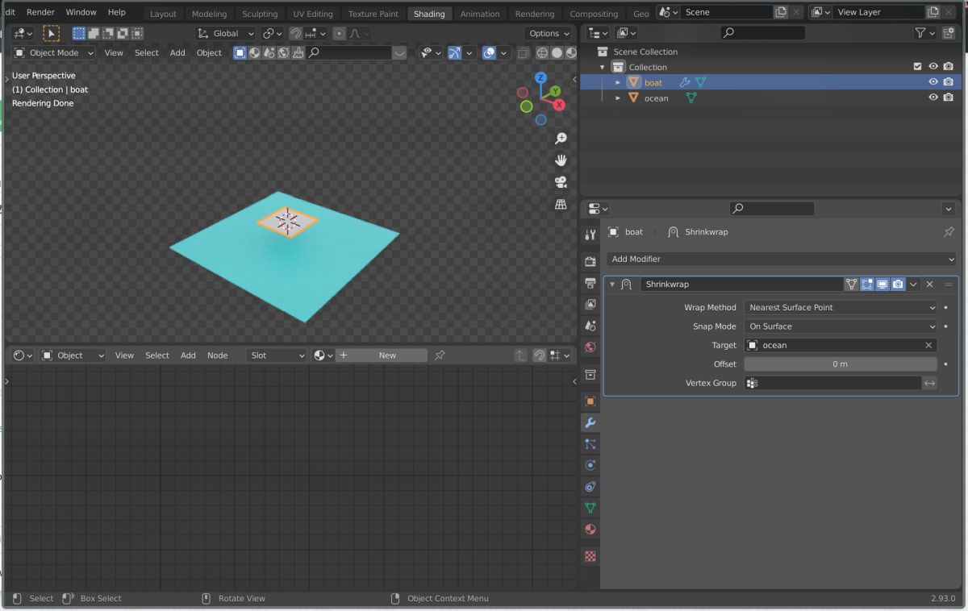Expand ocean object in outliner
The height and width of the screenshot is (611, 968).
618,98
